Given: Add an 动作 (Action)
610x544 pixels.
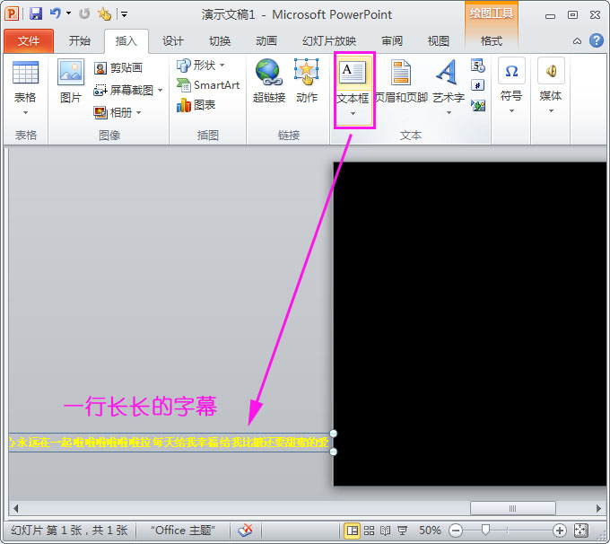Looking at the screenshot, I should click(307, 82).
